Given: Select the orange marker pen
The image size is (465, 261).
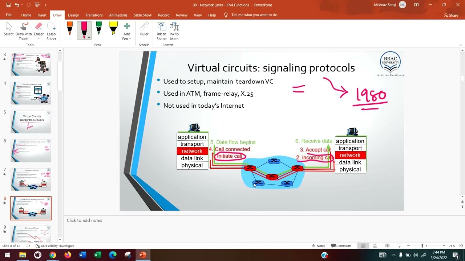Looking at the screenshot, I should point(70,28).
